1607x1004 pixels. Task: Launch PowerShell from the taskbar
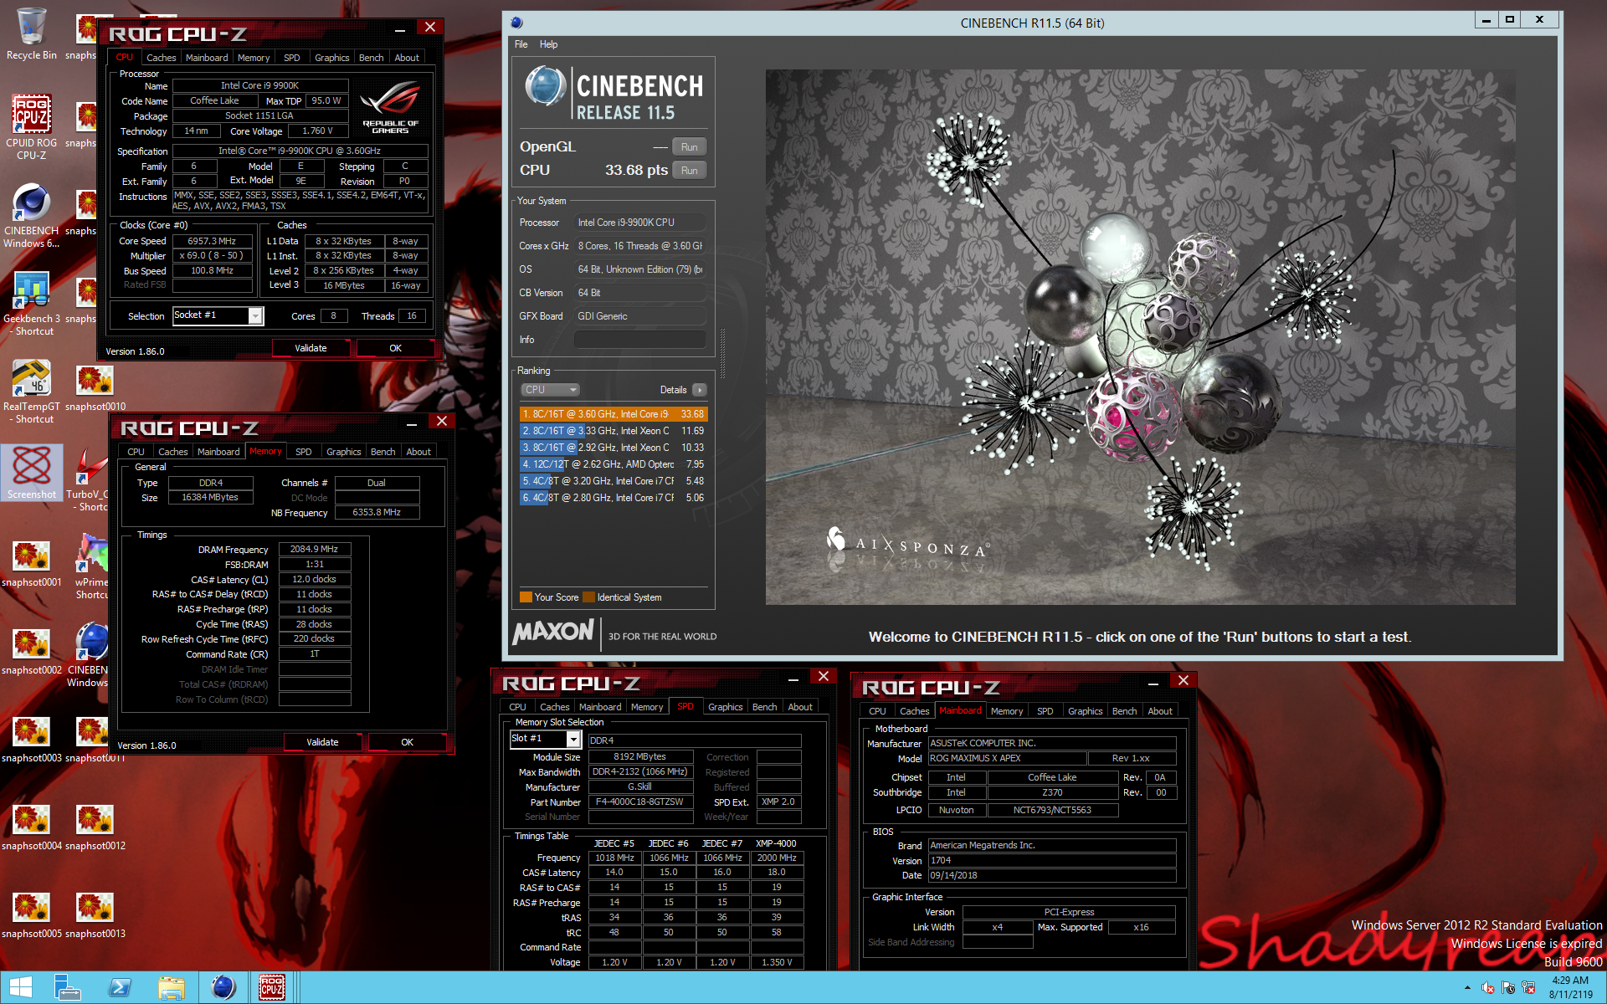120,987
